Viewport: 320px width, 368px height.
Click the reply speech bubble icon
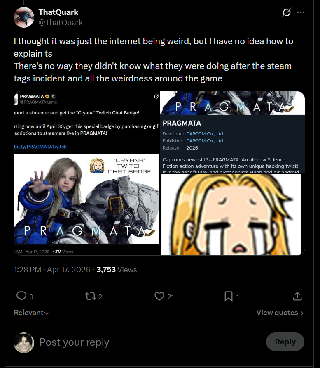coord(21,296)
